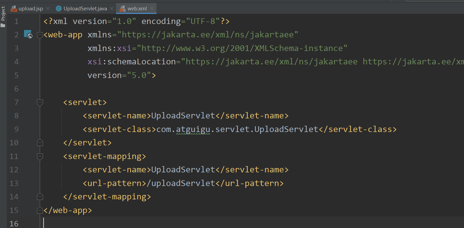Click the xml version "1.0" value
Viewport: 464px width, 228px height.
tap(124, 21)
